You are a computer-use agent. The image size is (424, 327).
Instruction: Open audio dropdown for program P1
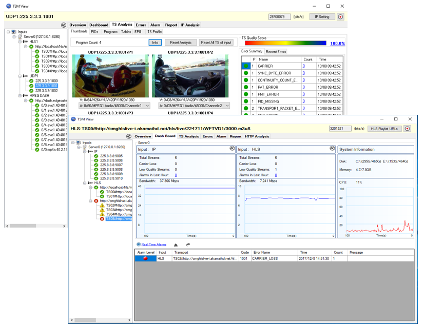coord(147,106)
